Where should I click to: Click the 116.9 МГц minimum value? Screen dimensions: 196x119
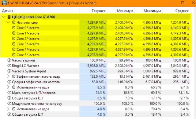coord(125,82)
